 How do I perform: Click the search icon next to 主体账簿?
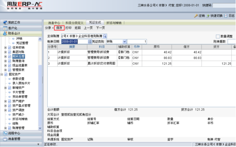105,36
